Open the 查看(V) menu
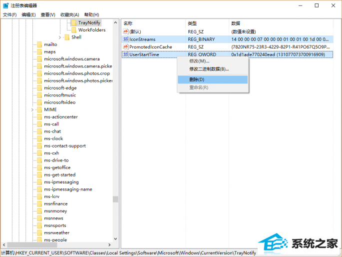Screen dimensions: 342x257 [48, 14]
